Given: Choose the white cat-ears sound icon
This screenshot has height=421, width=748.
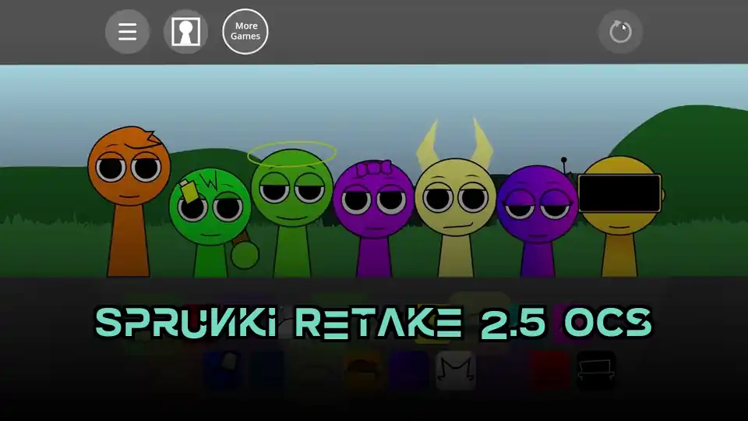Looking at the screenshot, I should (x=455, y=370).
